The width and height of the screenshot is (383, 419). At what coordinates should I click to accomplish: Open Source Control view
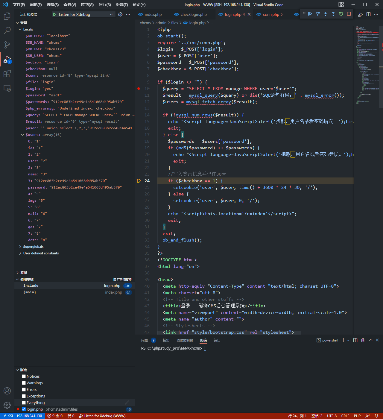click(x=7, y=45)
